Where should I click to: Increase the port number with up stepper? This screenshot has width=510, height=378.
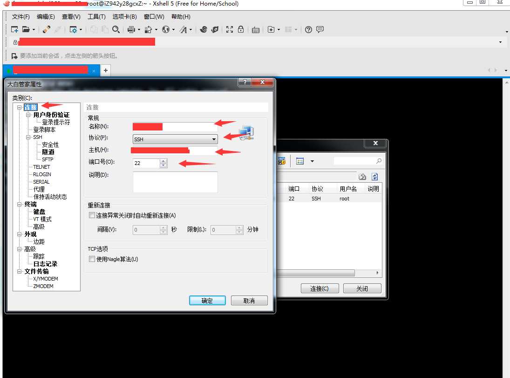163,161
